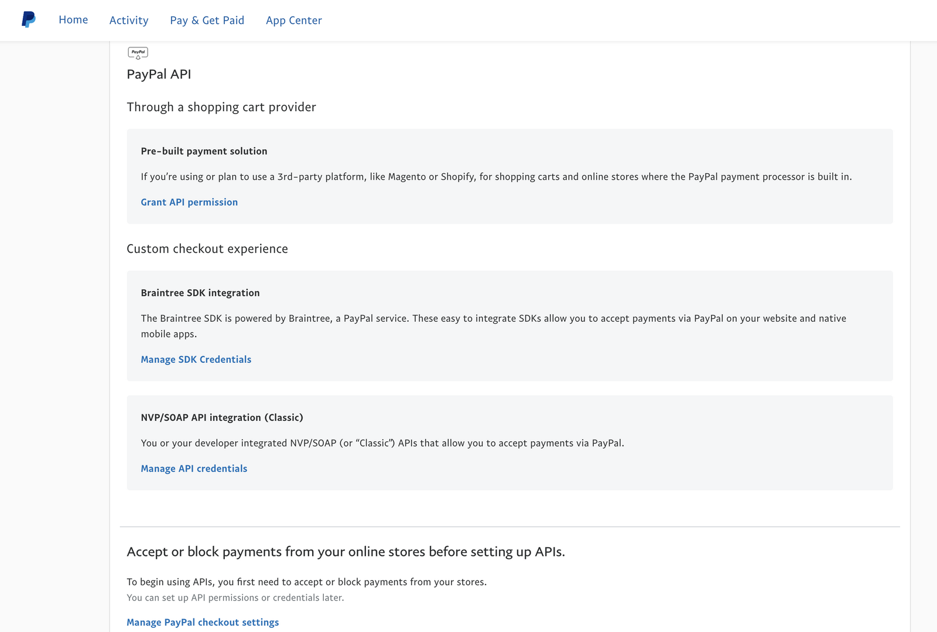Follow the Manage PayPal checkout settings link
937x632 pixels.
tap(203, 622)
